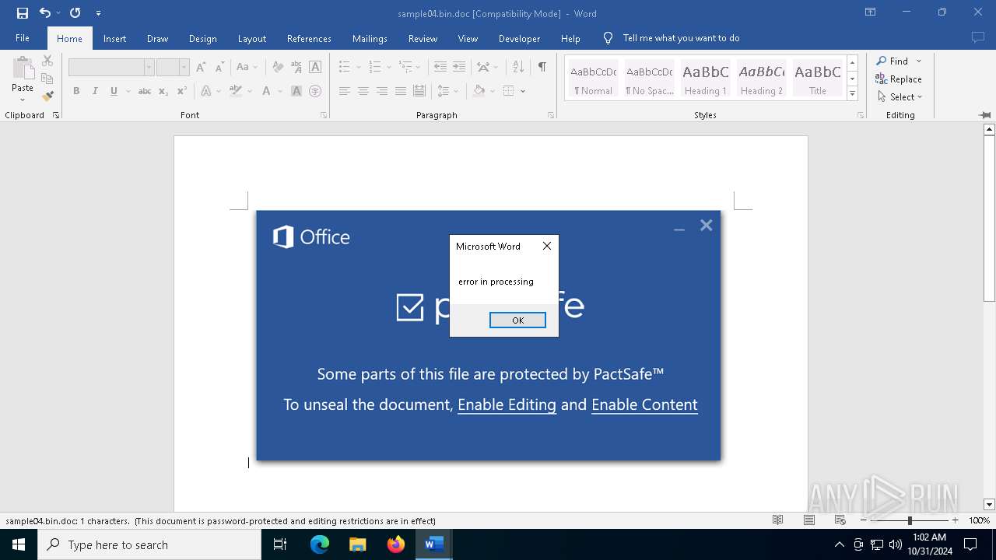Toggle Italic formatting
This screenshot has height=560, width=996.
[x=95, y=91]
